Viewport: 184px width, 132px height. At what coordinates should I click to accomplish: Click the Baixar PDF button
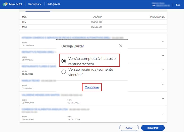[153, 128]
